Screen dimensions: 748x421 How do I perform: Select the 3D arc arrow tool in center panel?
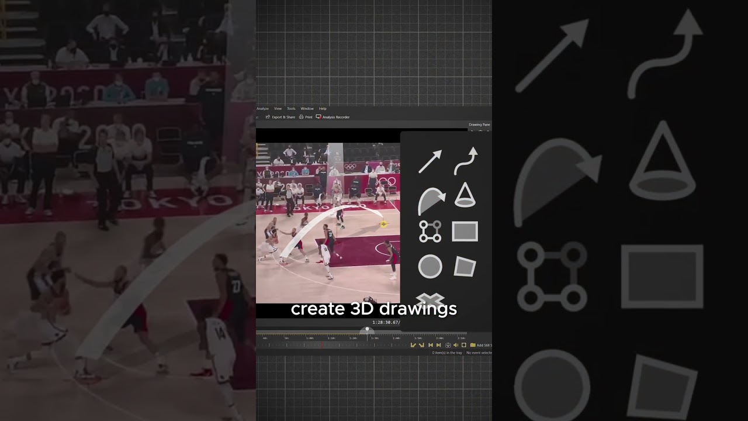(x=431, y=201)
